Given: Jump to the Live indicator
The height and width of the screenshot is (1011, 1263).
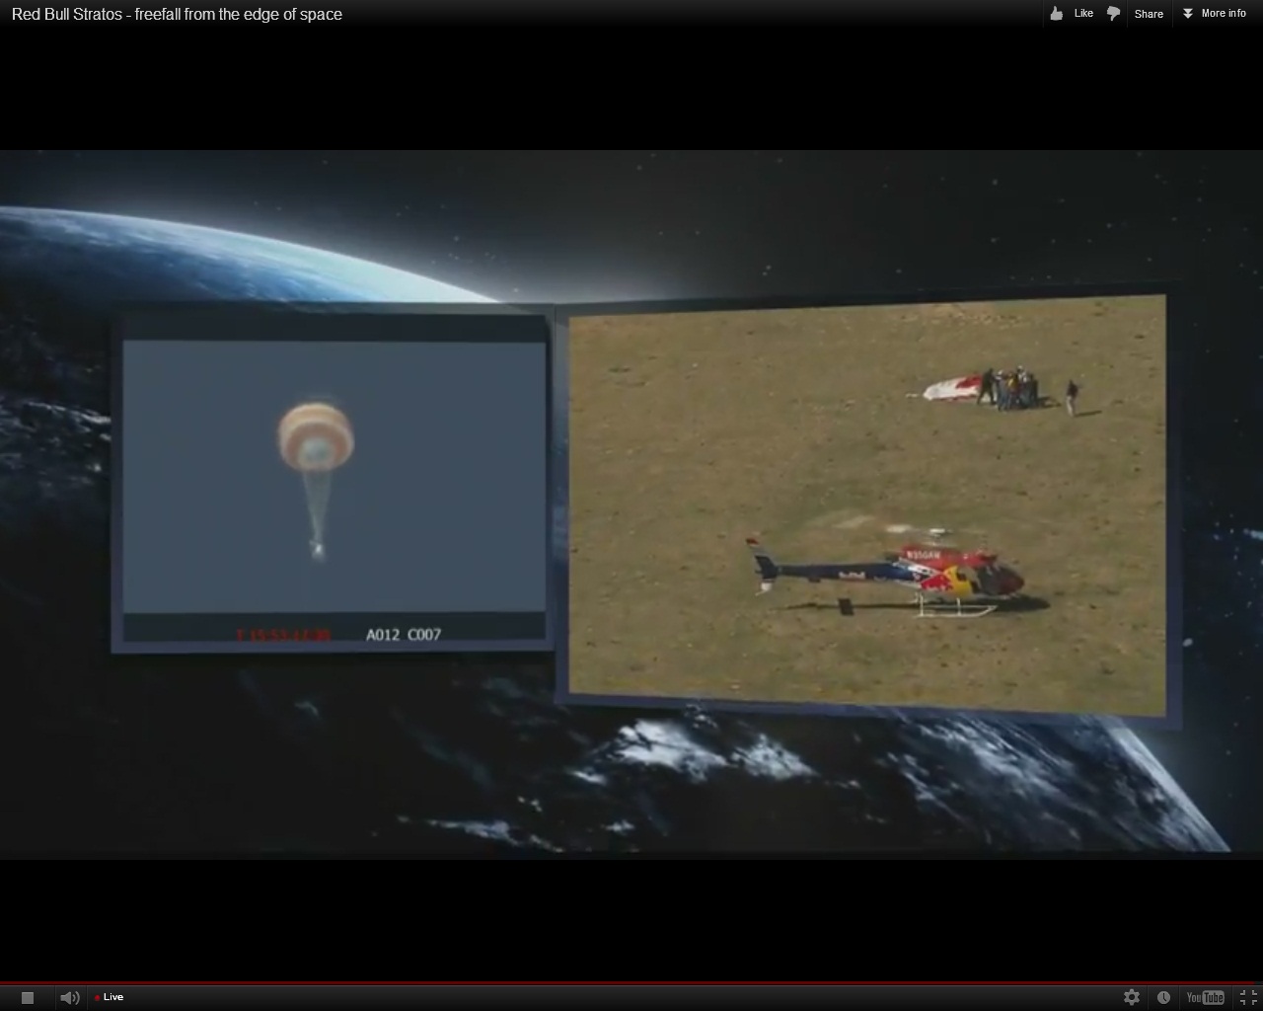Looking at the screenshot, I should (109, 997).
